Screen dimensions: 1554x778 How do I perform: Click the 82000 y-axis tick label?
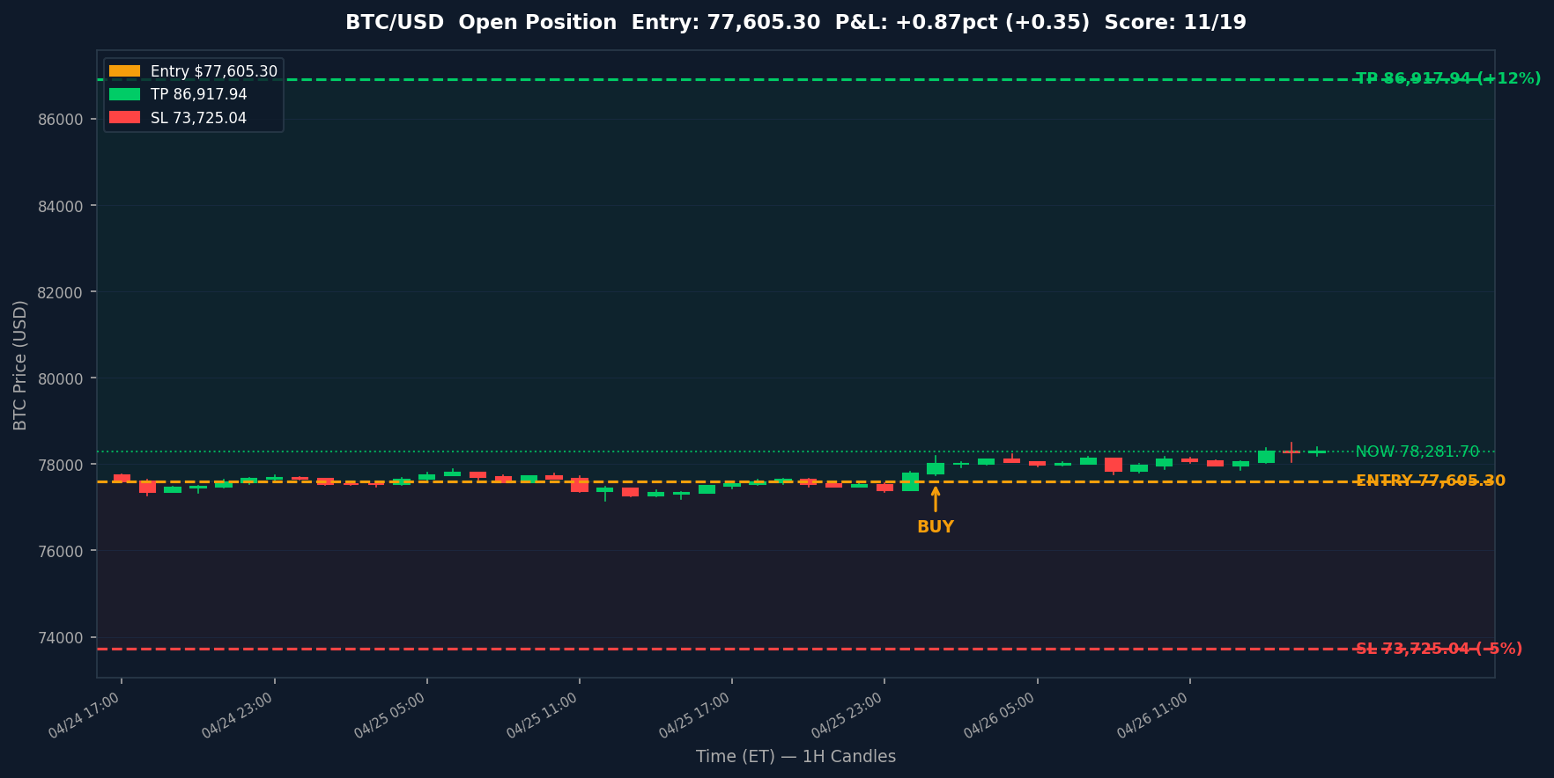(x=61, y=292)
